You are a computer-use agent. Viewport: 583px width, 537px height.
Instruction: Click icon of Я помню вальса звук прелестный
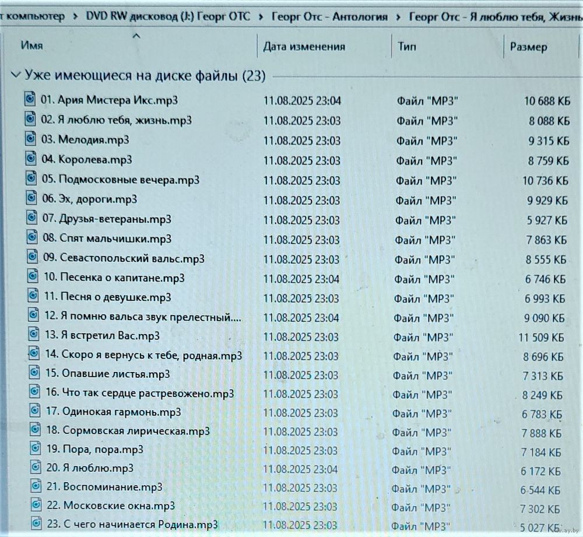(33, 315)
